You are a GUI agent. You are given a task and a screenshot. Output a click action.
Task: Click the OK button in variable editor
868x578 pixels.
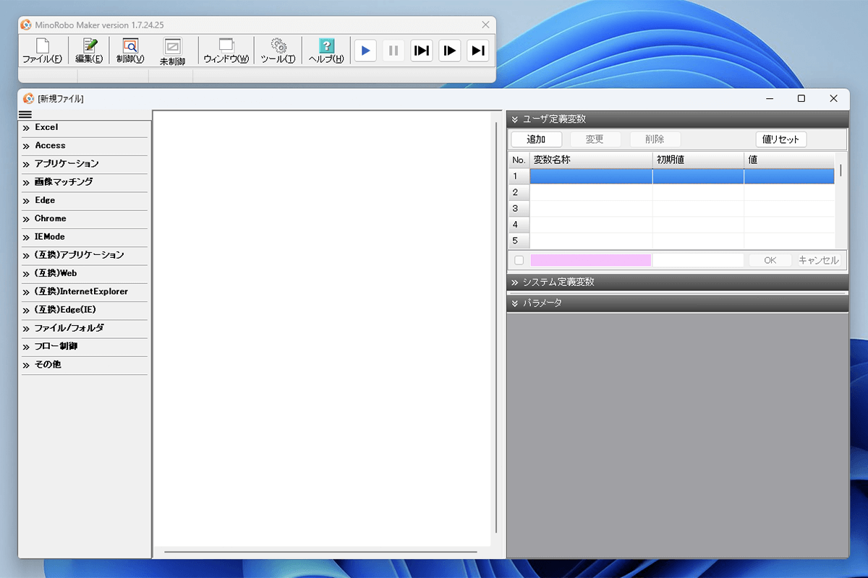pyautogui.click(x=770, y=260)
